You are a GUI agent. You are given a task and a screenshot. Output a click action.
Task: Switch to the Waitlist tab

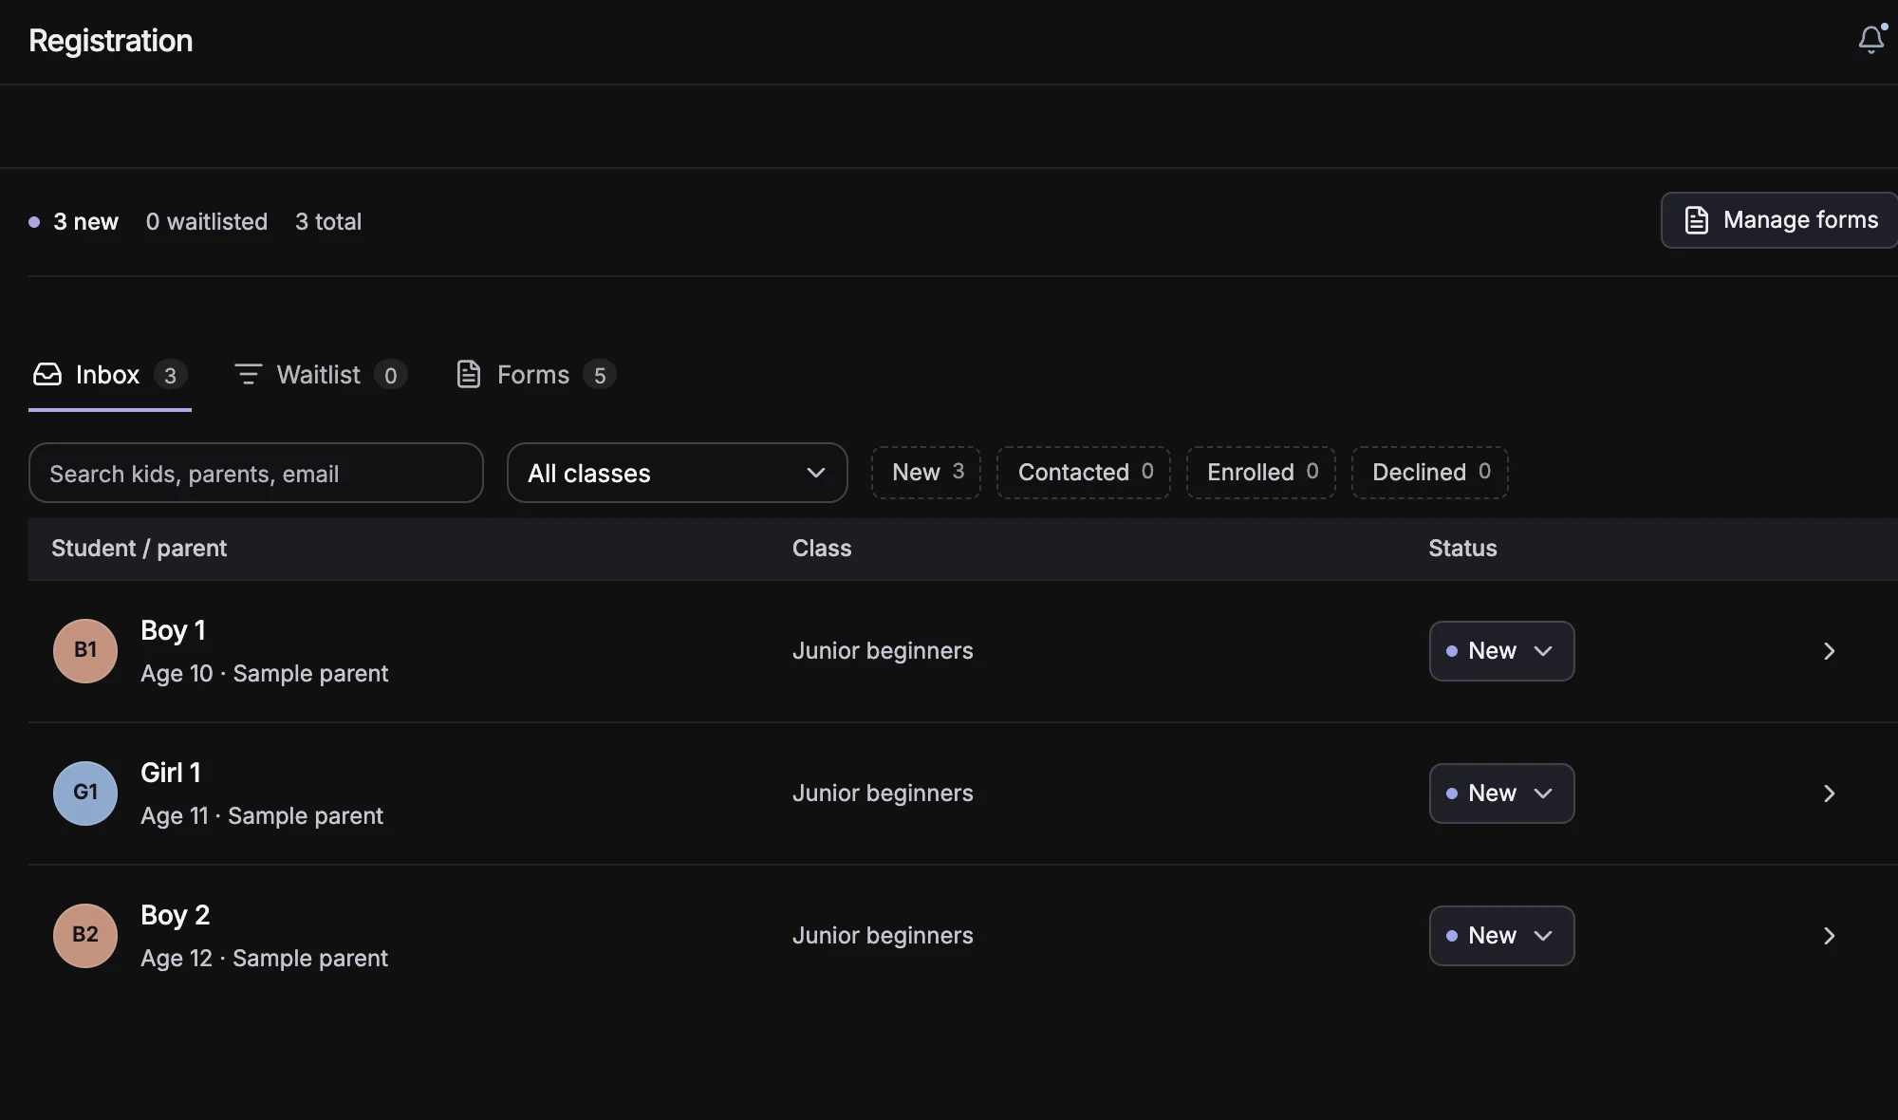point(320,375)
